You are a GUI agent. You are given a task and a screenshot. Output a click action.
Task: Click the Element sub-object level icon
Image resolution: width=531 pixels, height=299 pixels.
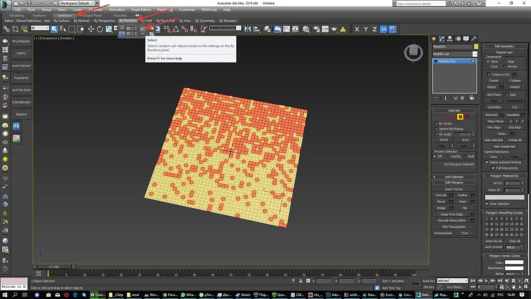[x=467, y=117]
